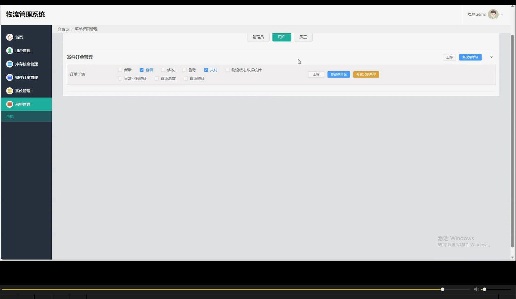Click the 首页 home icon in the sidebar

coord(10,37)
